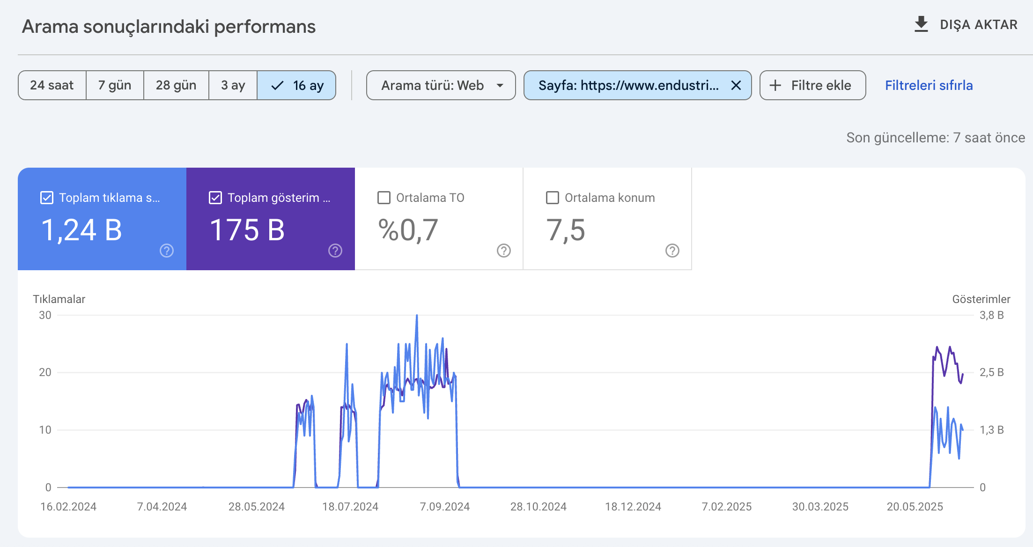Open help icon on Ortalama TO card

point(504,251)
